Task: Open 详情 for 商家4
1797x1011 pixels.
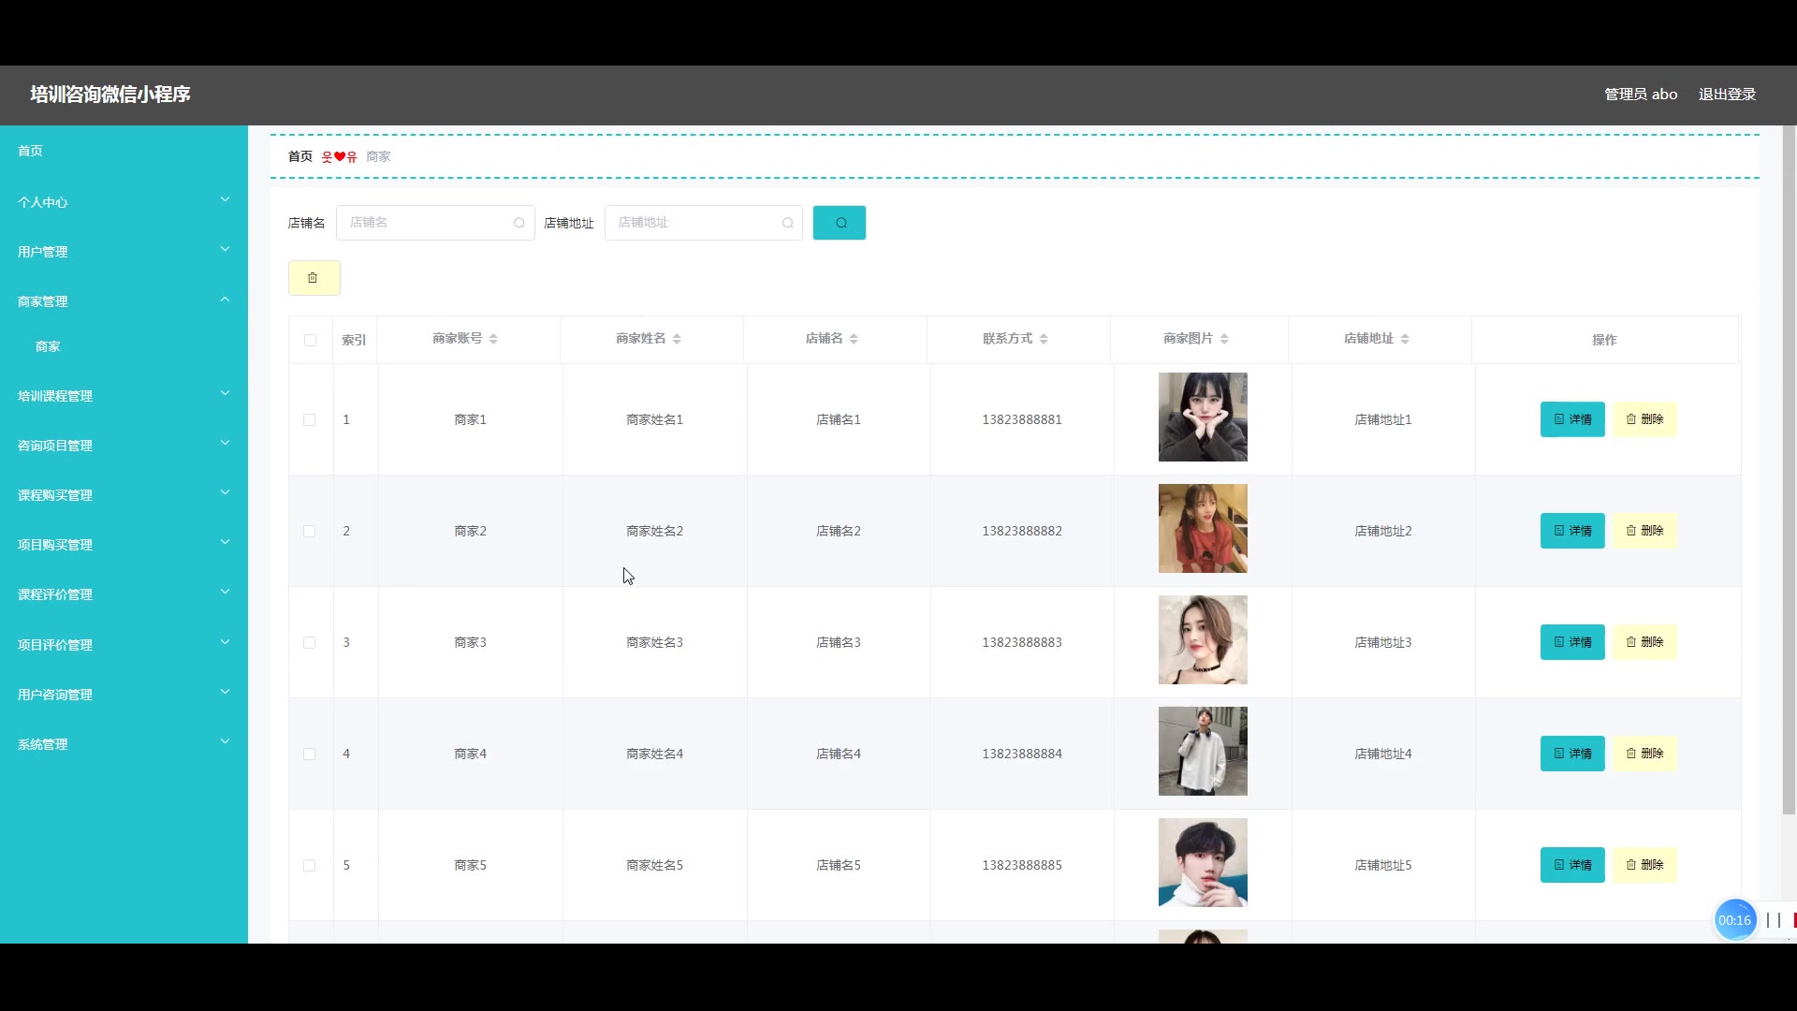Action: pyautogui.click(x=1572, y=754)
